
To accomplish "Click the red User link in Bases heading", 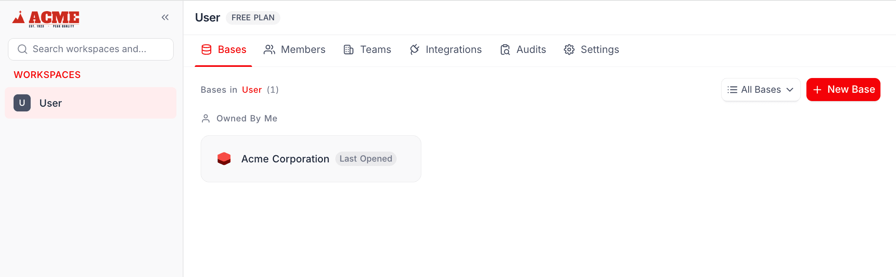I will 252,90.
